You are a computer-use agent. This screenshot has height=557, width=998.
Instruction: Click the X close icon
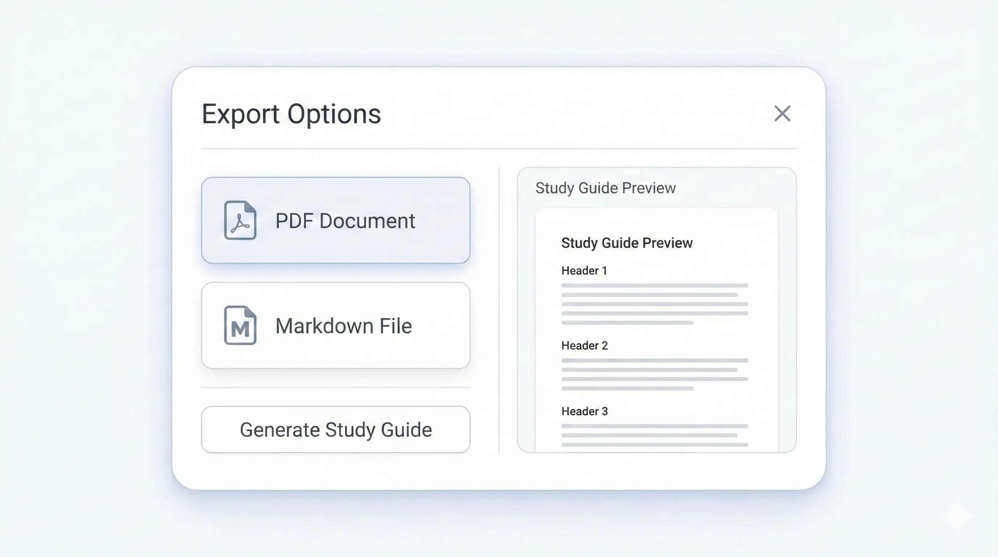pyautogui.click(x=782, y=114)
